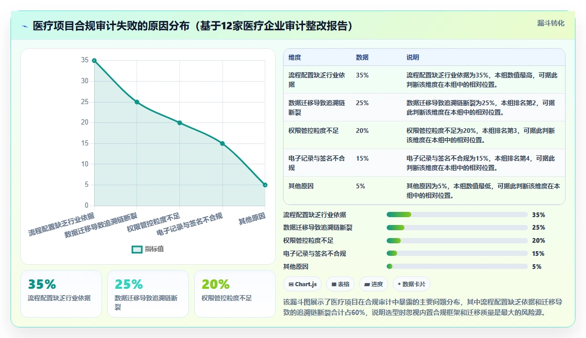Viewport: 586px width, 338px height.
Task: Toggle the 指标值 legend swatch
Action: click(137, 249)
